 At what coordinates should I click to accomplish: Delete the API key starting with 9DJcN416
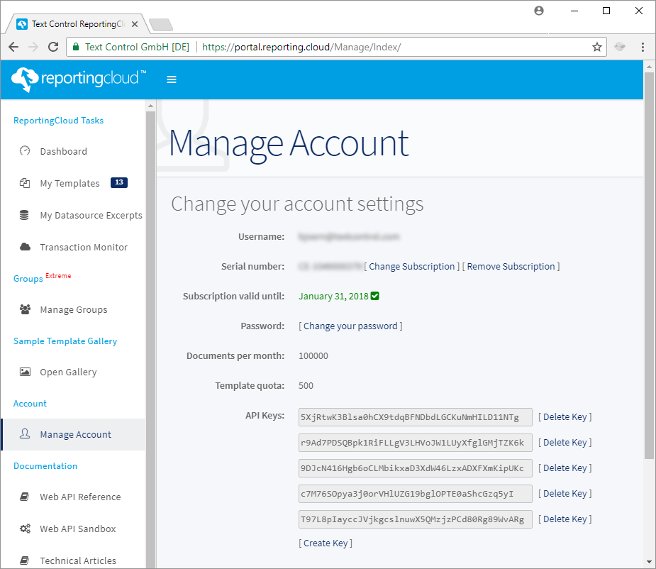565,468
